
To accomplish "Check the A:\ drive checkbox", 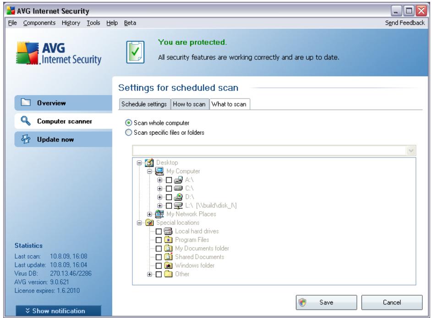I will (x=169, y=180).
